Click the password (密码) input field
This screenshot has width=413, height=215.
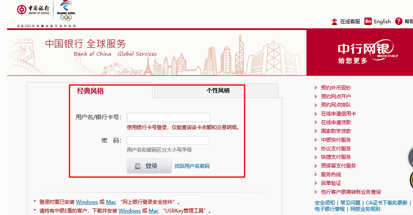coord(168,140)
